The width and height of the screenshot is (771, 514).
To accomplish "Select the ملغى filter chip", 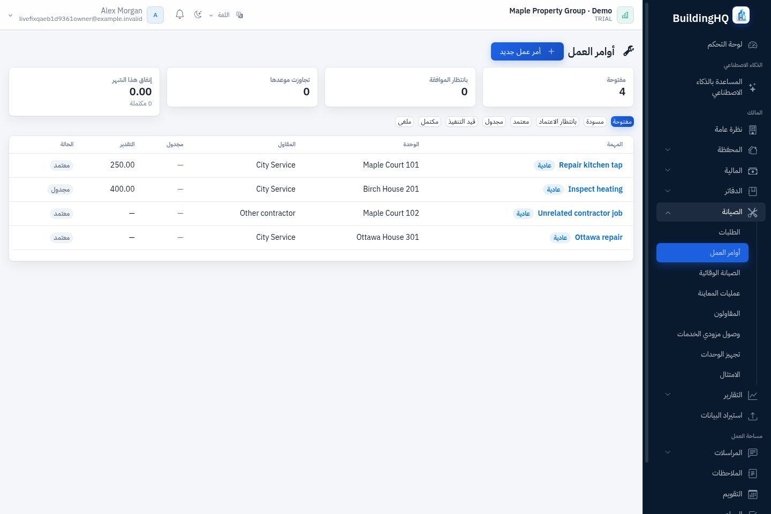I will pos(405,122).
